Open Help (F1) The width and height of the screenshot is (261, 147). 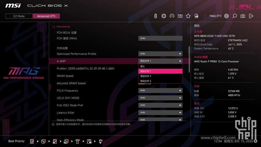[x=215, y=16]
